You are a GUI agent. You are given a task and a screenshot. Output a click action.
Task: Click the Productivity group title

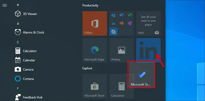[90, 5]
